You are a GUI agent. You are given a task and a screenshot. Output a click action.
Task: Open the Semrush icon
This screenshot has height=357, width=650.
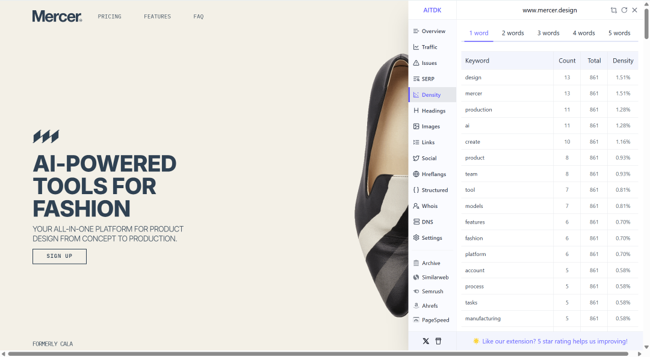416,291
